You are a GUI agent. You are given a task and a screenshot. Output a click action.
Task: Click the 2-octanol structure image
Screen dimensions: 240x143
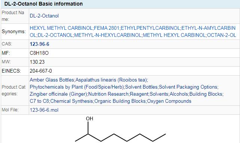tap(120, 129)
